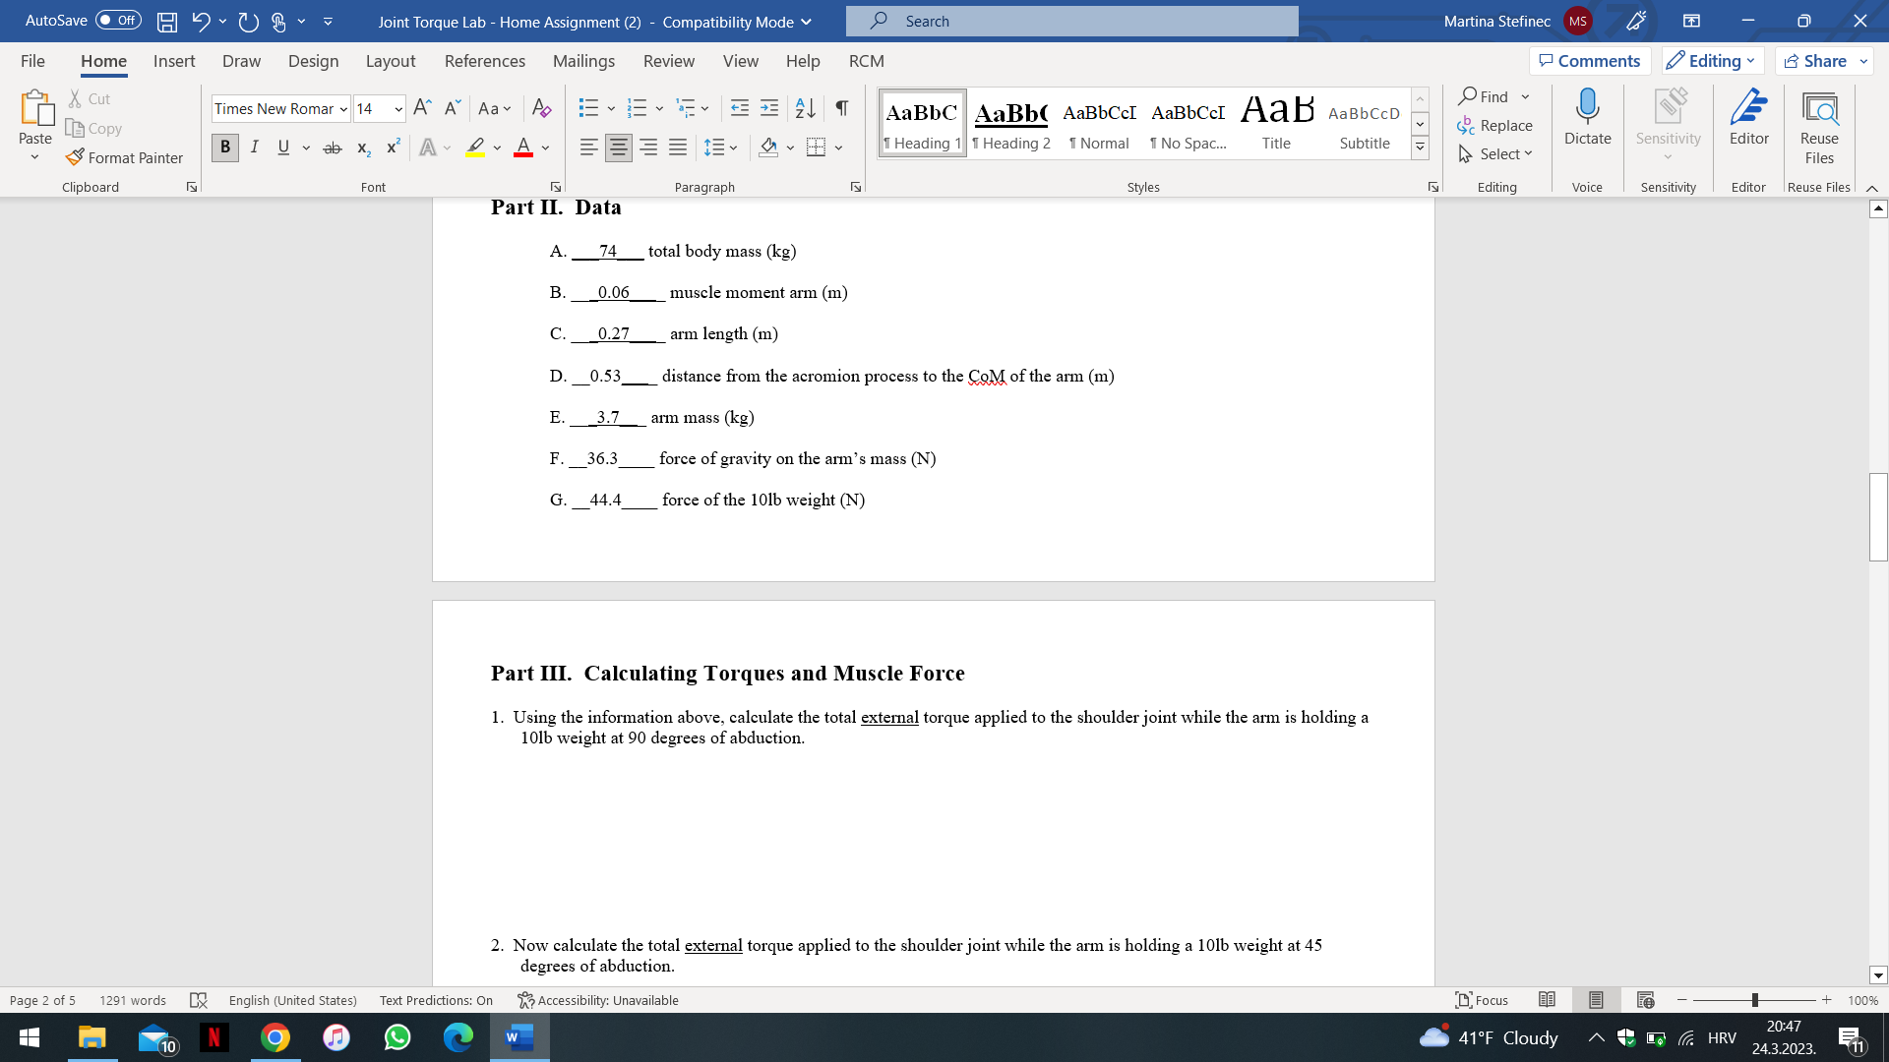Click the Dictate microphone icon

point(1587,106)
